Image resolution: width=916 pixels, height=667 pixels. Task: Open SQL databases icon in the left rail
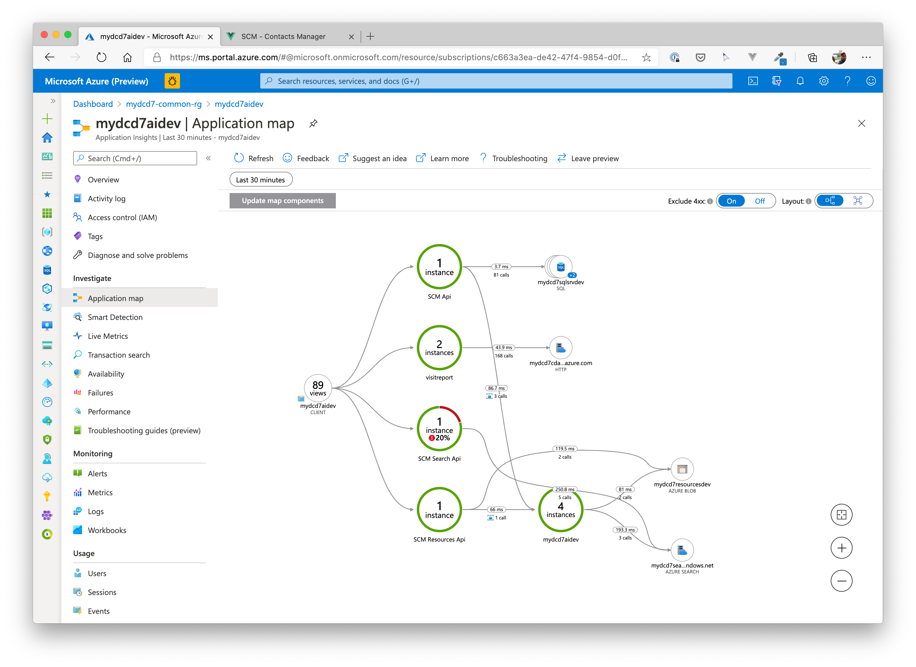click(x=47, y=270)
